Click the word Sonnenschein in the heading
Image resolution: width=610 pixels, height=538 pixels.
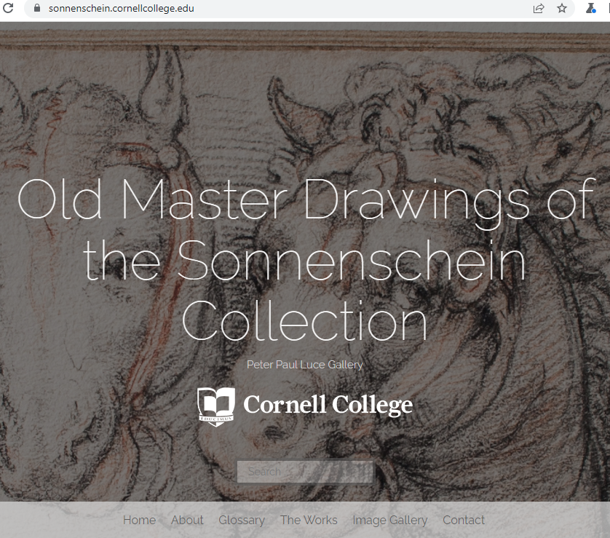352,259
